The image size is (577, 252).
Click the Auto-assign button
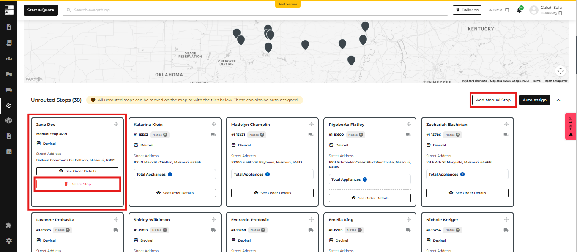coord(534,100)
